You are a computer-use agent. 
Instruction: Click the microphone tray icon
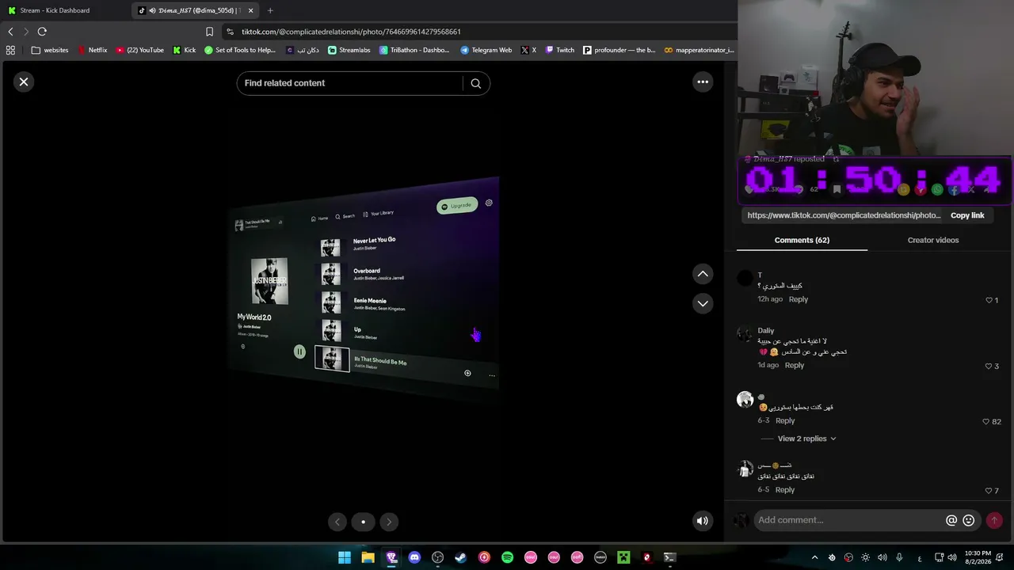tap(899, 557)
